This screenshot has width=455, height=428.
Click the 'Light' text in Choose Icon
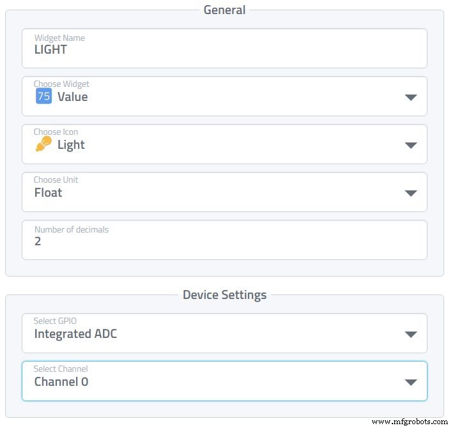(x=71, y=145)
